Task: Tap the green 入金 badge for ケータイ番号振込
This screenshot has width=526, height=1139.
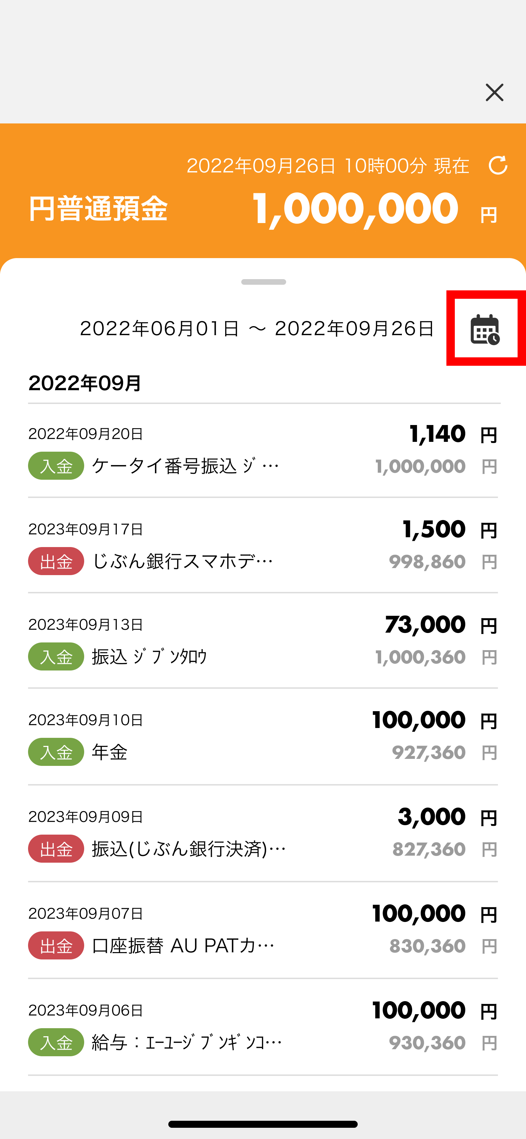Action: 56,466
